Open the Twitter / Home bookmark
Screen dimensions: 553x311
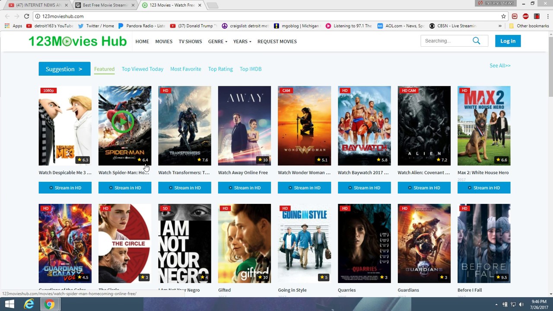point(96,26)
